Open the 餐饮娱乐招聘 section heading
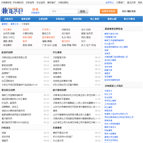Image resolution: width=143 pixels, height=143 pixels. pos(8,90)
